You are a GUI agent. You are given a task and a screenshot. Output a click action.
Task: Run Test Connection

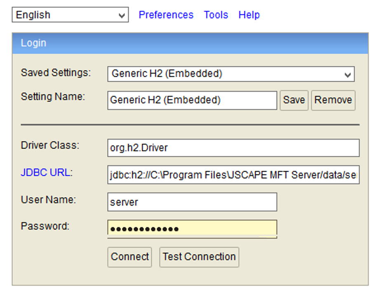pos(199,257)
